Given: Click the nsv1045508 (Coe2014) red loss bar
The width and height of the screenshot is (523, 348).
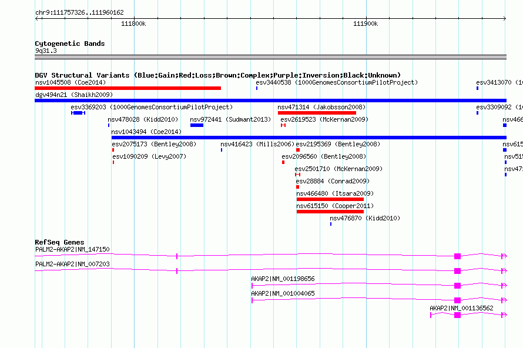Looking at the screenshot, I should pyautogui.click(x=128, y=88).
